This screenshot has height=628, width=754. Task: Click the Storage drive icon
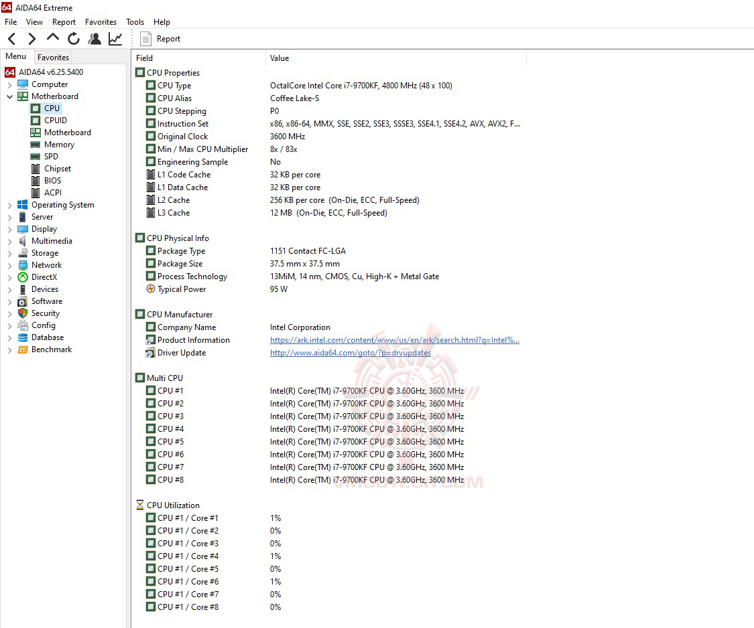coord(23,252)
